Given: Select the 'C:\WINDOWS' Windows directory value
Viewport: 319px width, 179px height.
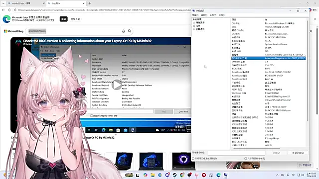Looking at the screenshot, I should tap(272, 93).
